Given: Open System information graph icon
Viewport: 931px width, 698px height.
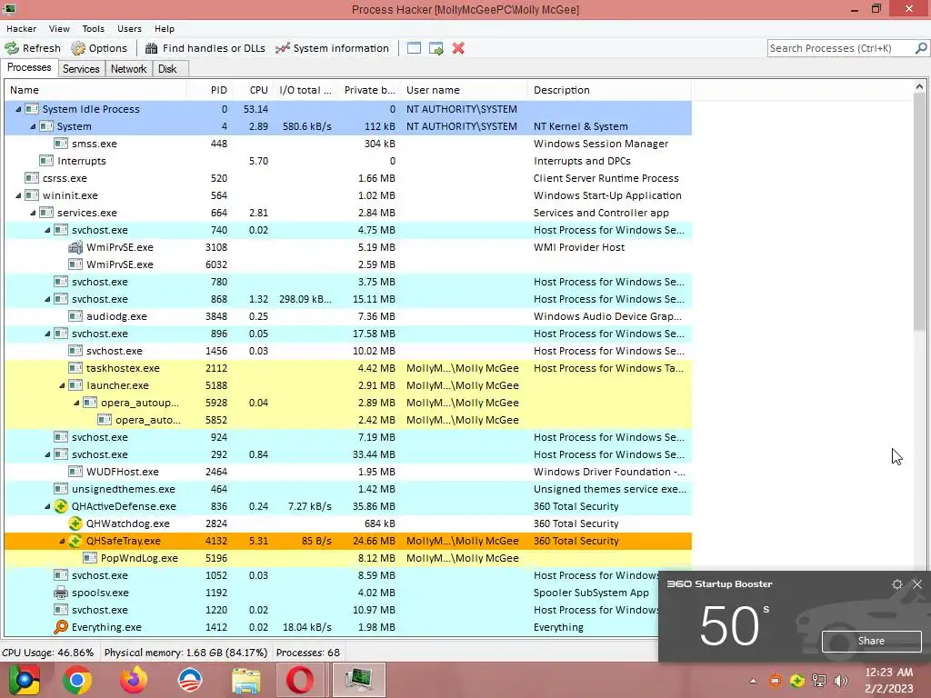Looking at the screenshot, I should (x=283, y=48).
